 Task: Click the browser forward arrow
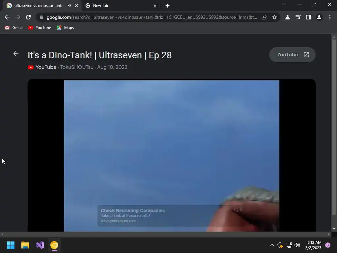[x=18, y=17]
